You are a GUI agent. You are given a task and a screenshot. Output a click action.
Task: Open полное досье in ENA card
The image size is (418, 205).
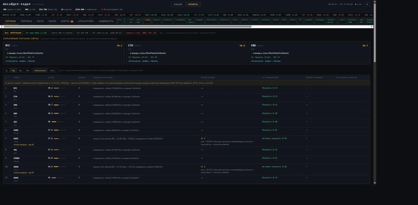(257, 61)
